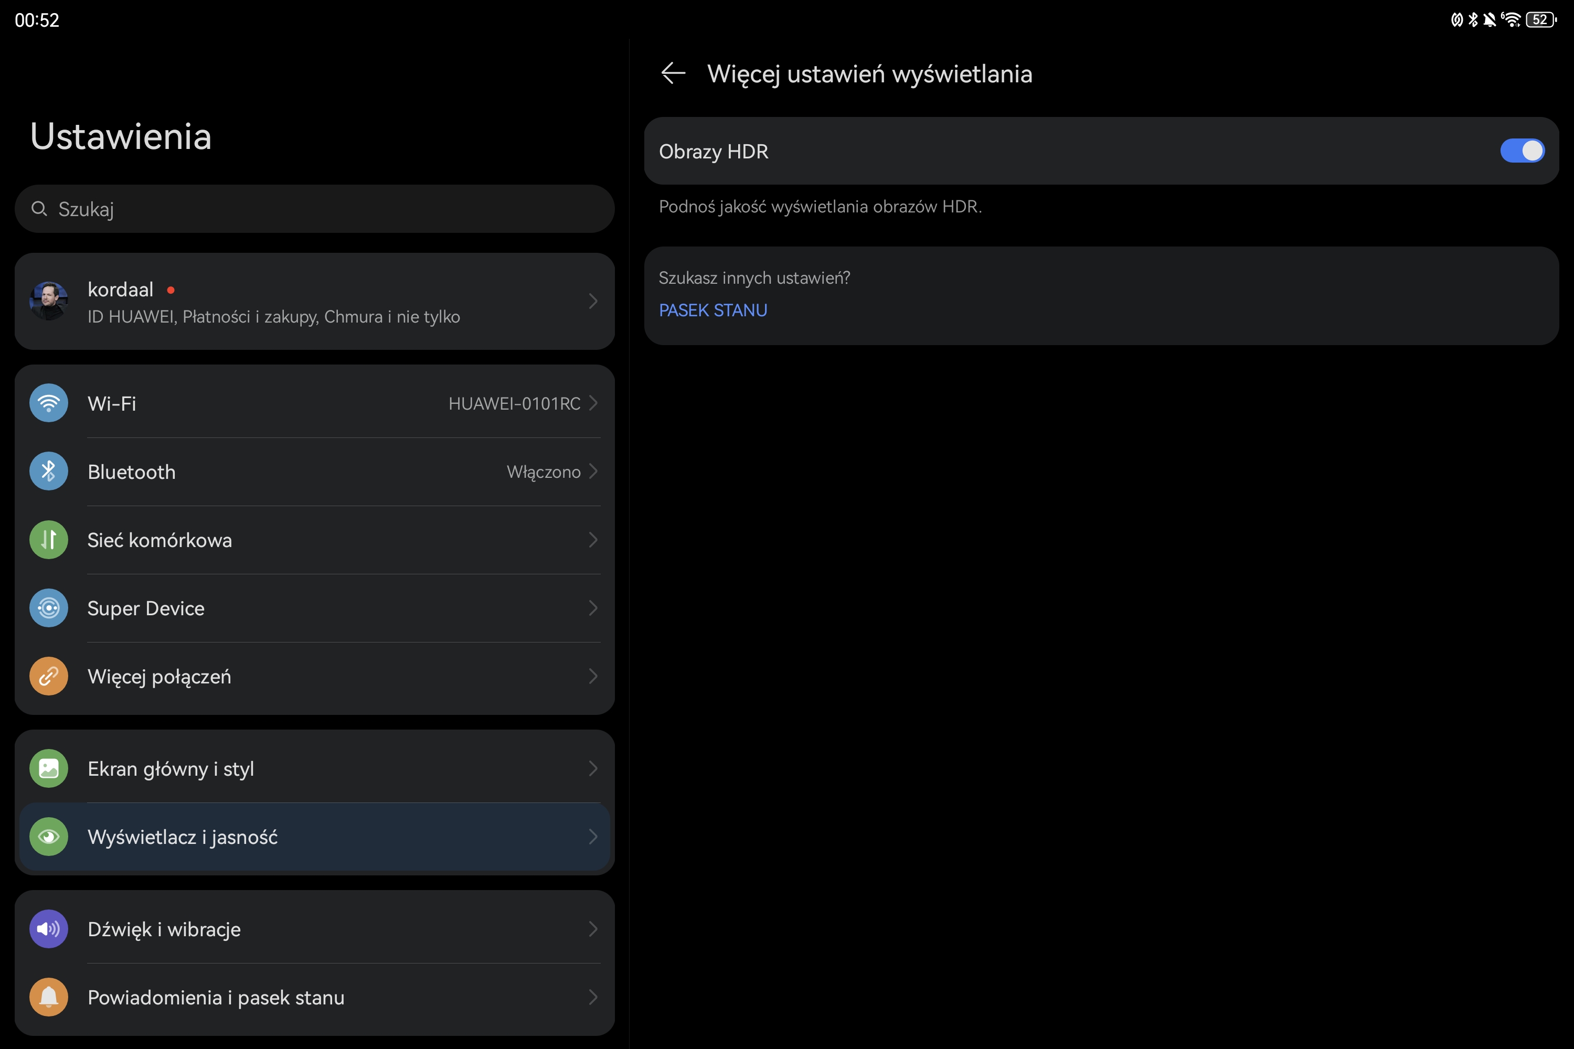Tap the Ustawienia heading
The width and height of the screenshot is (1574, 1049).
pyautogui.click(x=121, y=136)
